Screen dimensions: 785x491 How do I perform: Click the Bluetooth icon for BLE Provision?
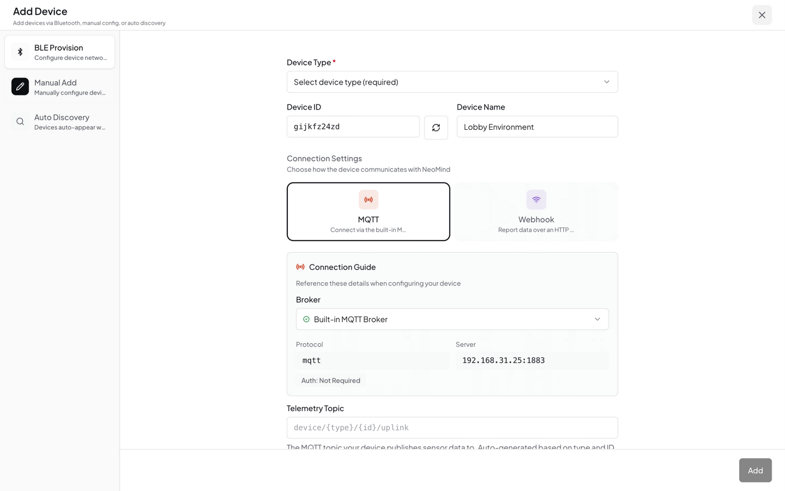tap(20, 52)
